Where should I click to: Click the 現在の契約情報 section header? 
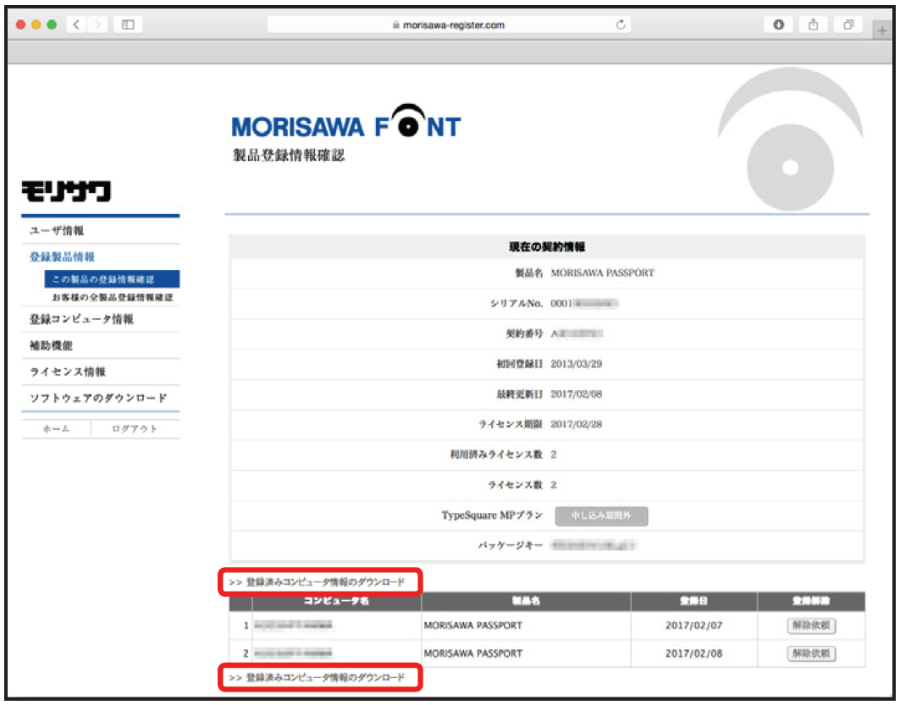coord(547,246)
